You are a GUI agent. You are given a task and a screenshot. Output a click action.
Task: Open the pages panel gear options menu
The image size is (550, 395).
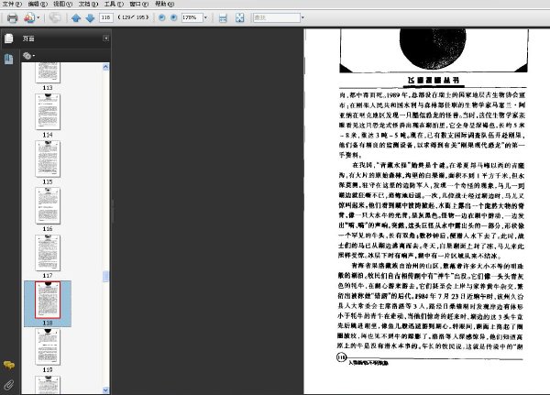tap(28, 55)
